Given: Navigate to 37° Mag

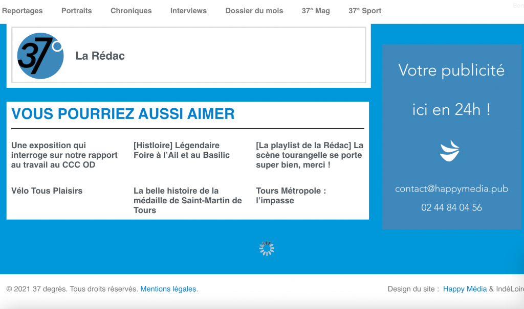Looking at the screenshot, I should click(316, 11).
